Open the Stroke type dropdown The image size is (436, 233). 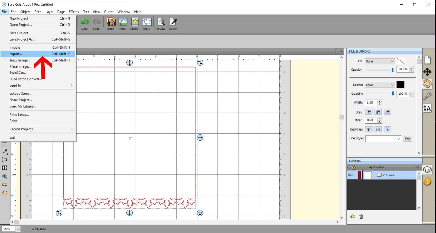click(x=380, y=85)
